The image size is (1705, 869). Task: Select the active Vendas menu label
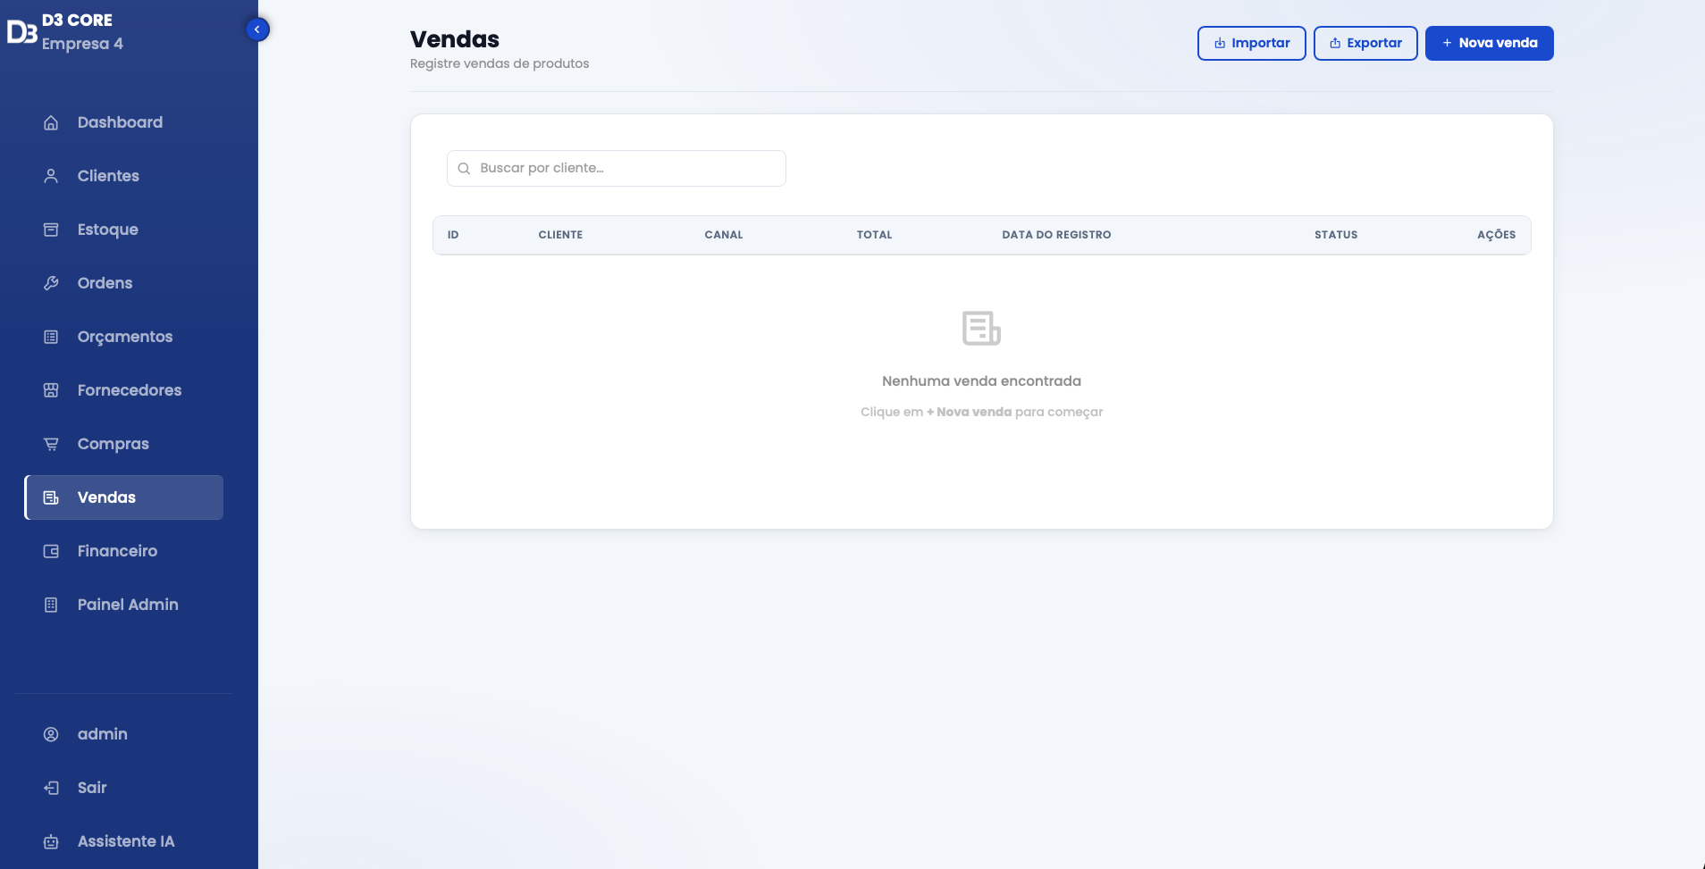(106, 497)
